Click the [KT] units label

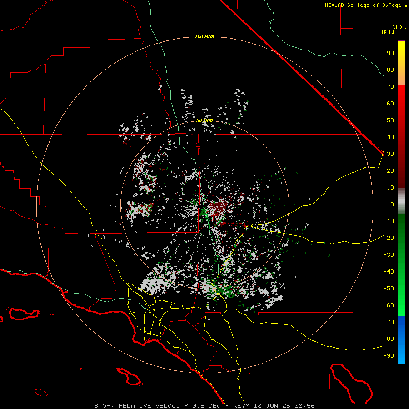[x=388, y=31]
